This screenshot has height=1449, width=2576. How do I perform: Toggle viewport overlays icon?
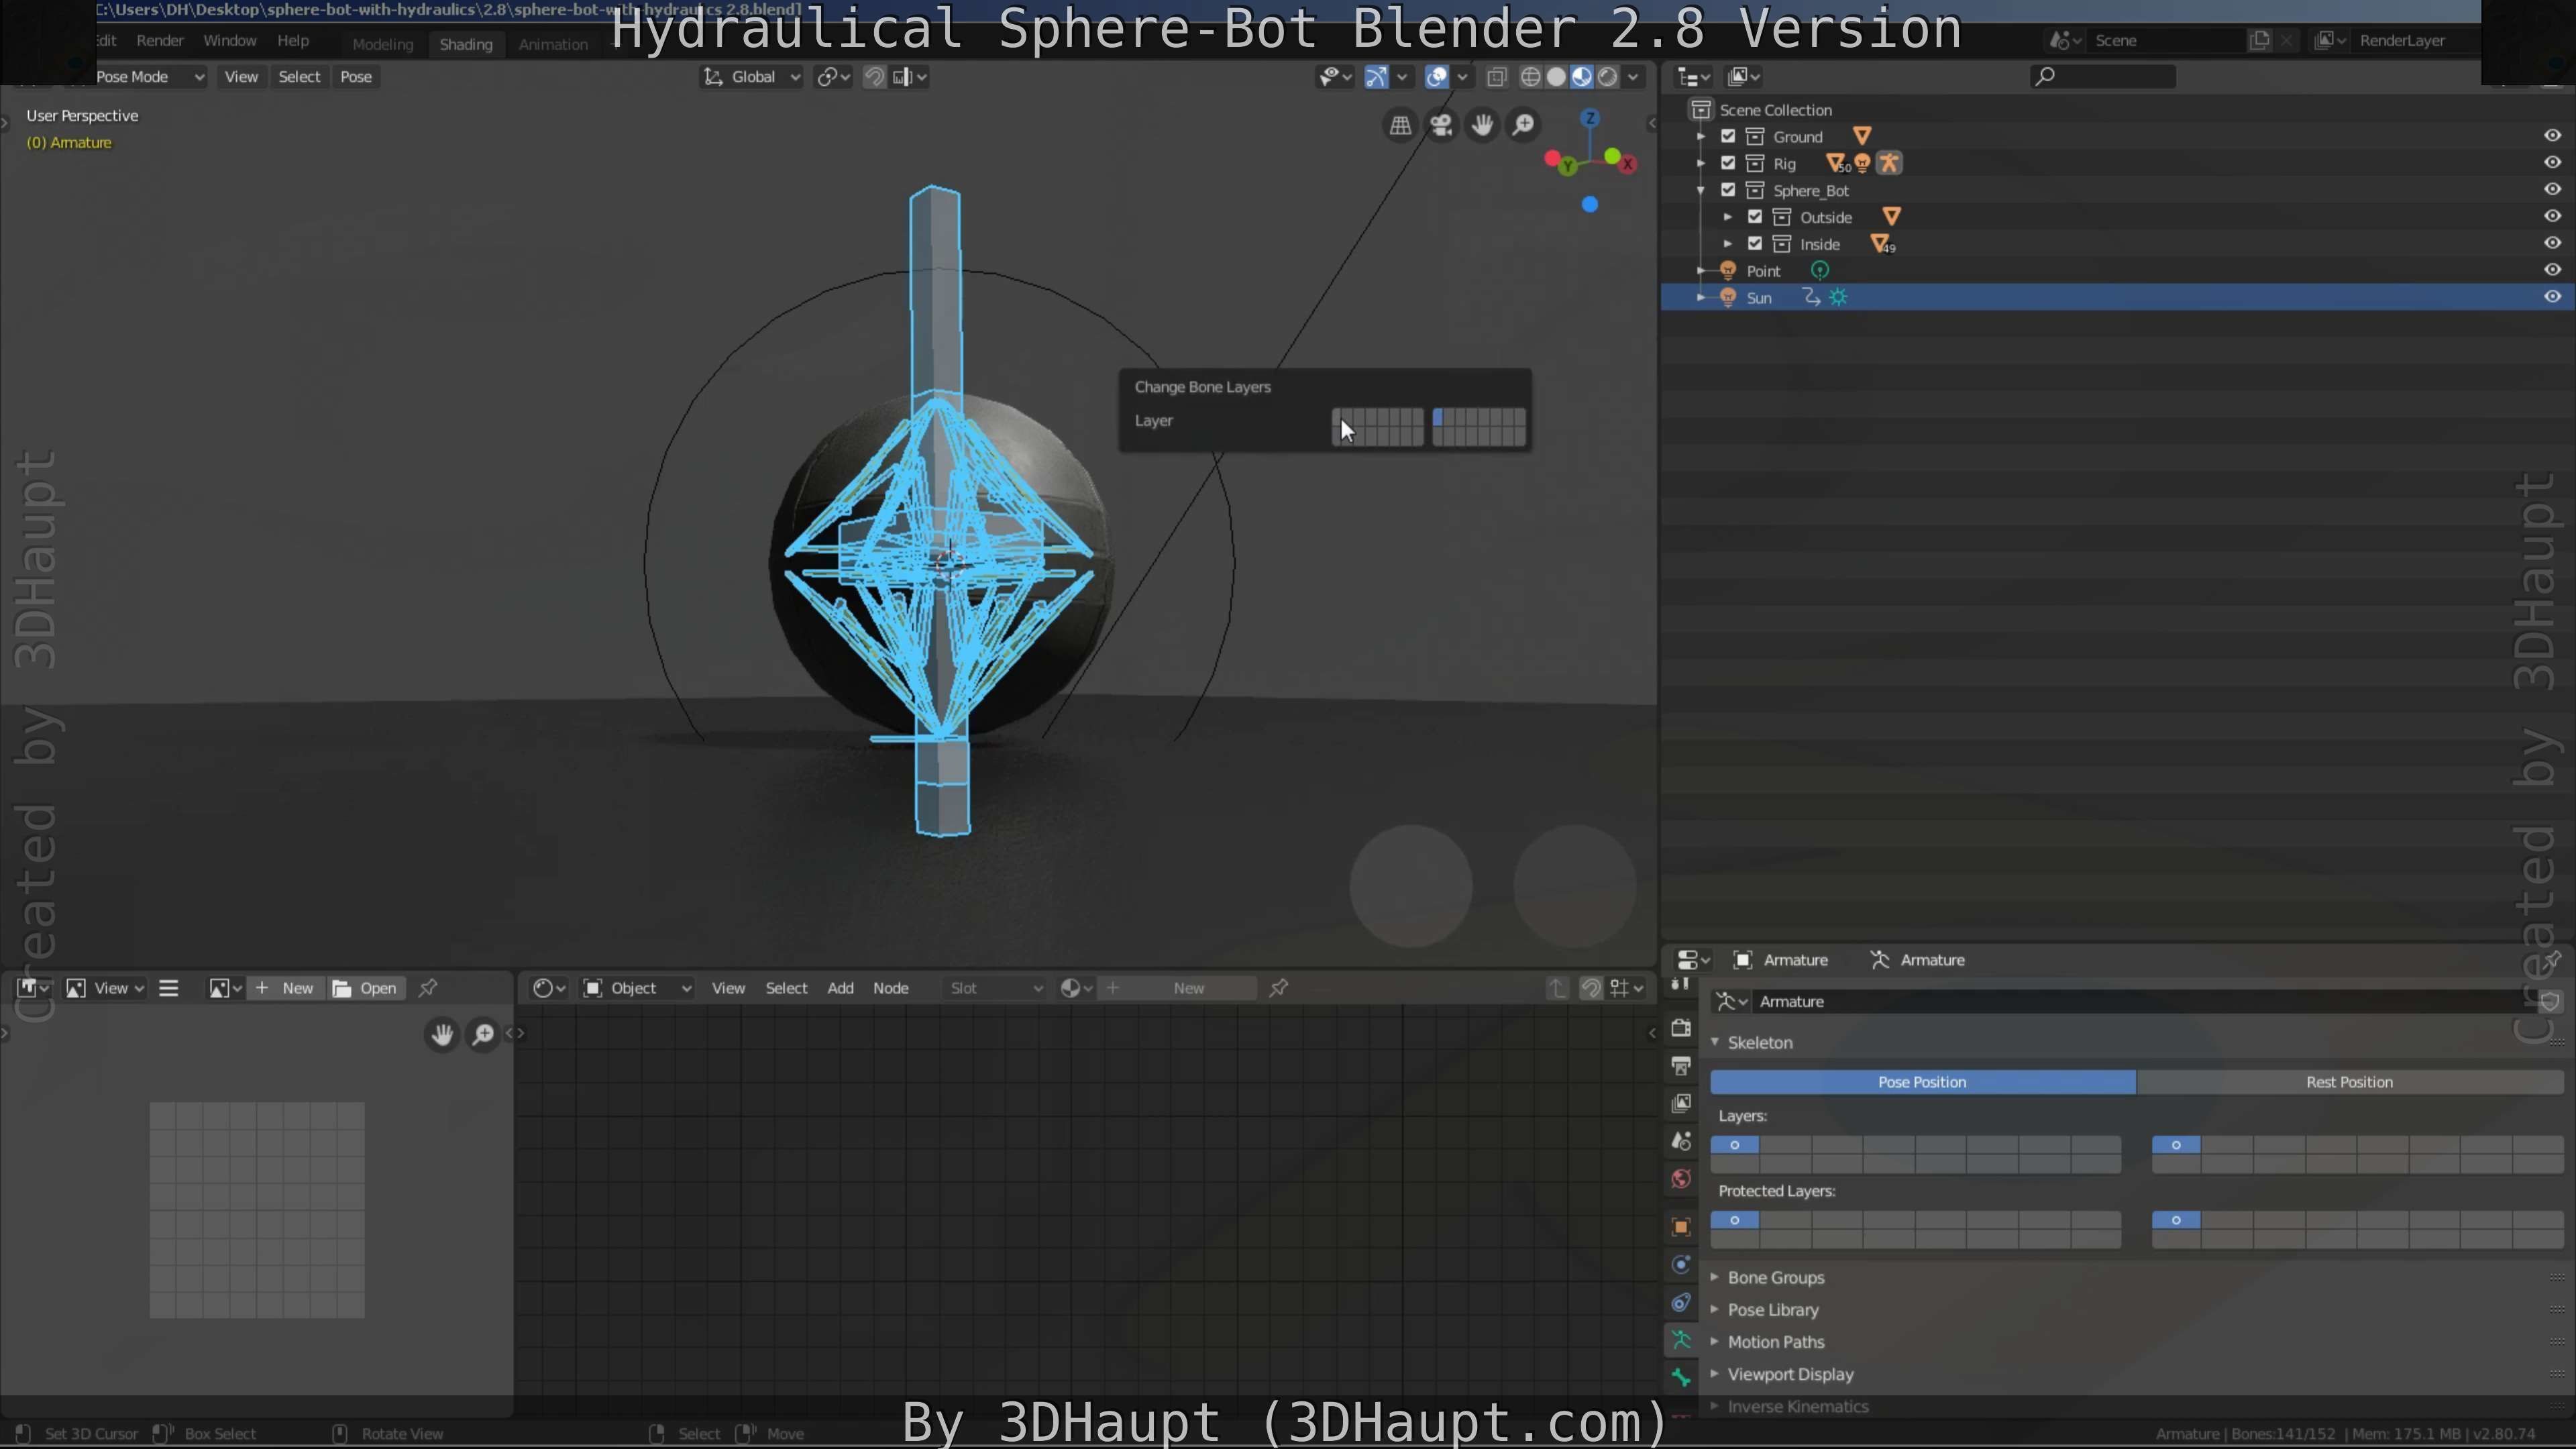tap(1436, 77)
